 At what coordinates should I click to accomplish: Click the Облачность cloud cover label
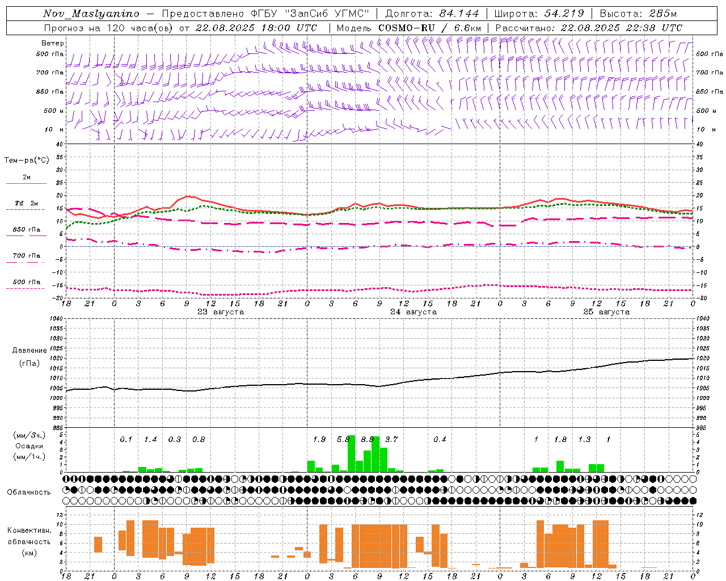pos(29,492)
